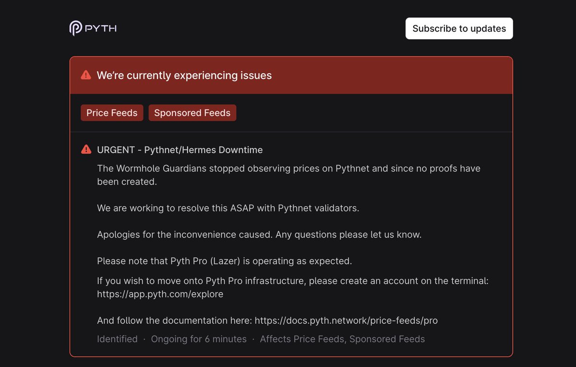The width and height of the screenshot is (576, 367).
Task: Click the 'And follow the documentation here' text
Action: coord(175,321)
